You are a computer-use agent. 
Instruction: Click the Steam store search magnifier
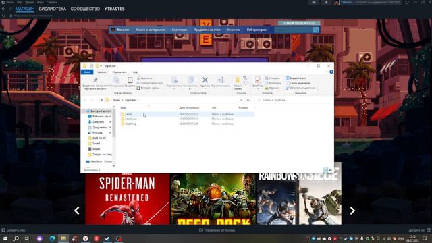click(316, 30)
